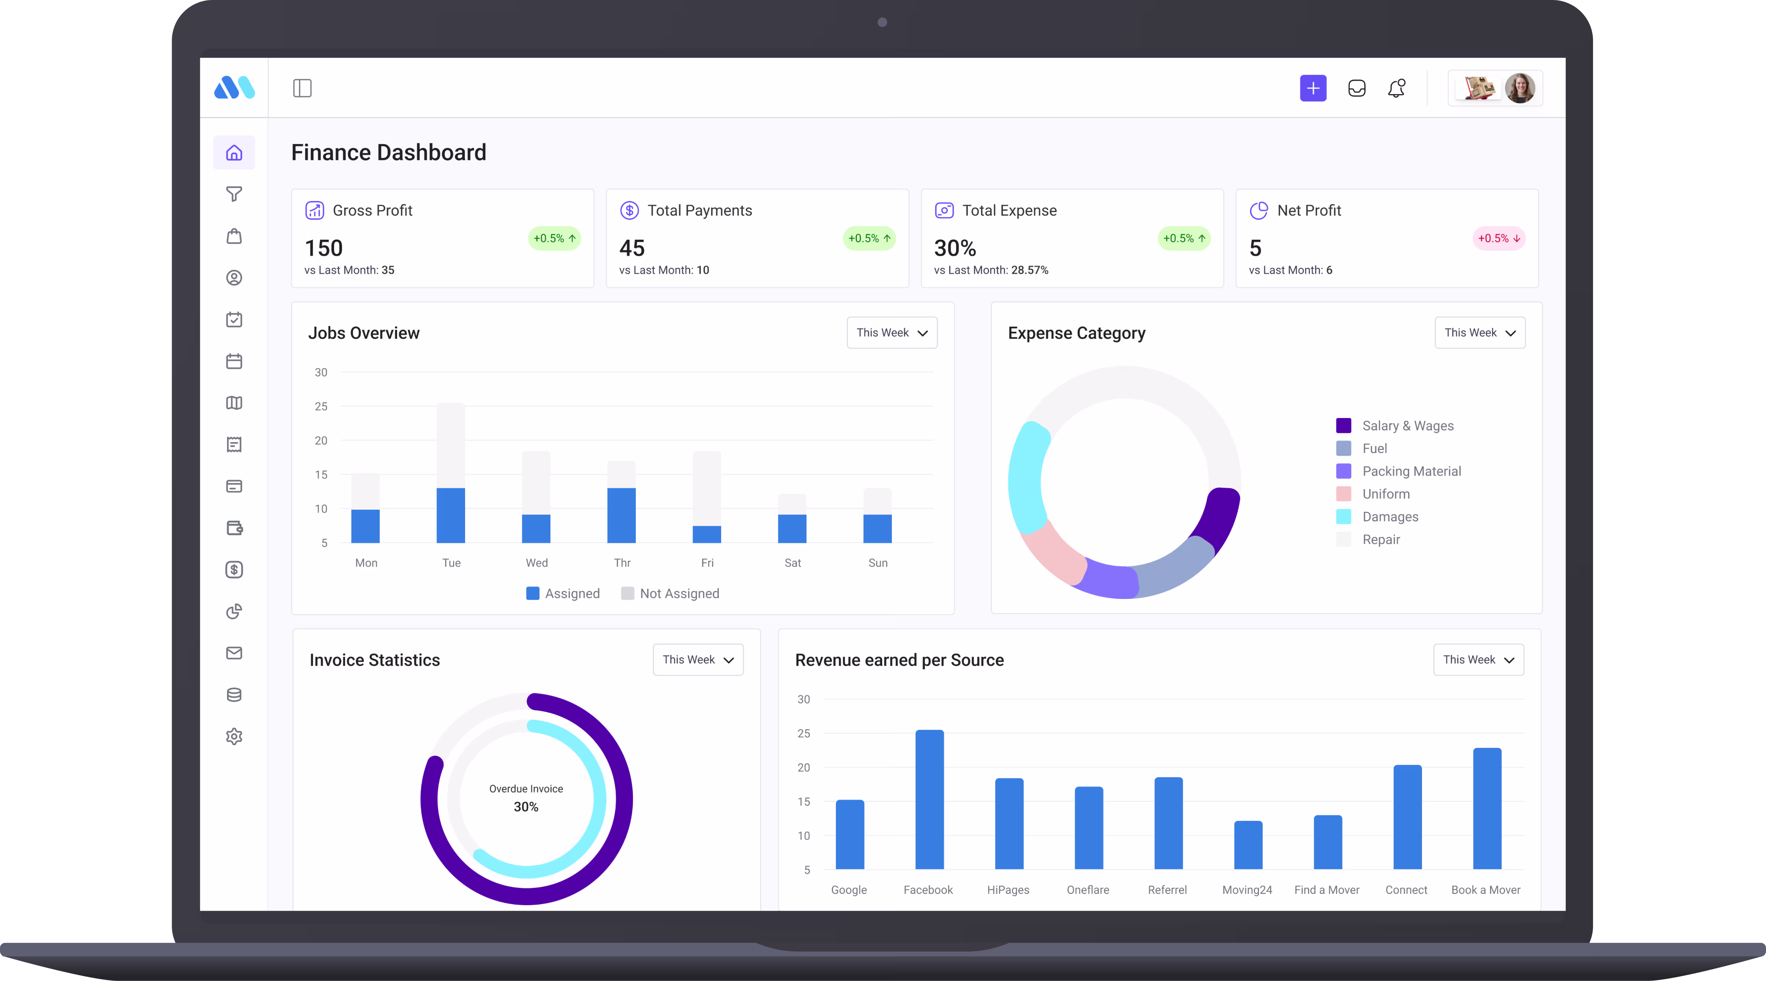Click the map icon in sidebar
The width and height of the screenshot is (1766, 981).
[x=234, y=403]
